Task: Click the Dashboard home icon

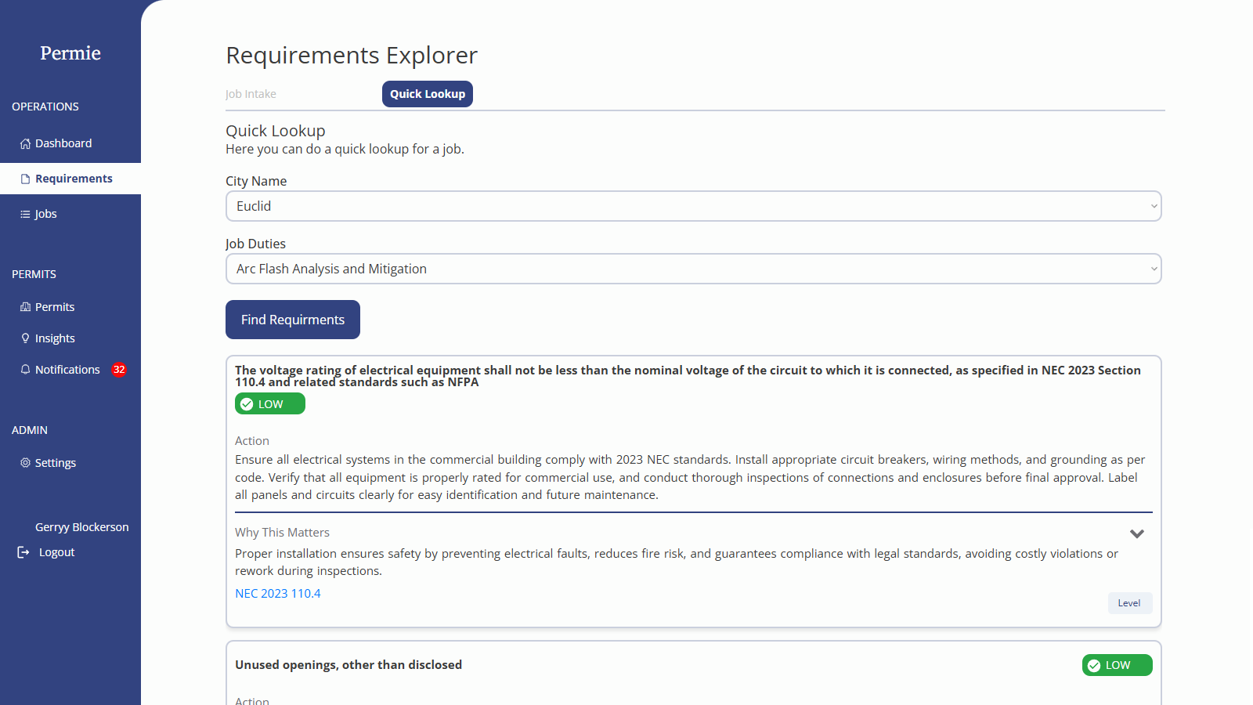Action: pyautogui.click(x=25, y=143)
